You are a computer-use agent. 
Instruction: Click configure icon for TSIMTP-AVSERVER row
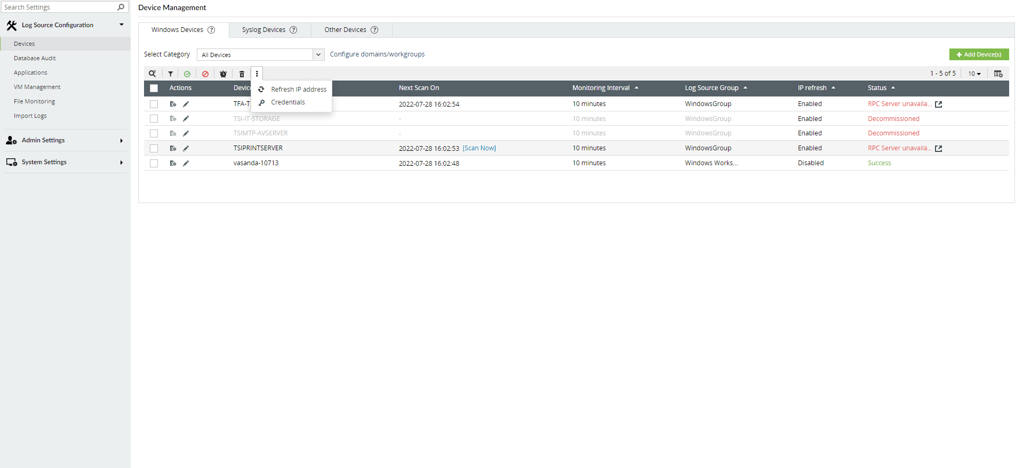pos(173,133)
